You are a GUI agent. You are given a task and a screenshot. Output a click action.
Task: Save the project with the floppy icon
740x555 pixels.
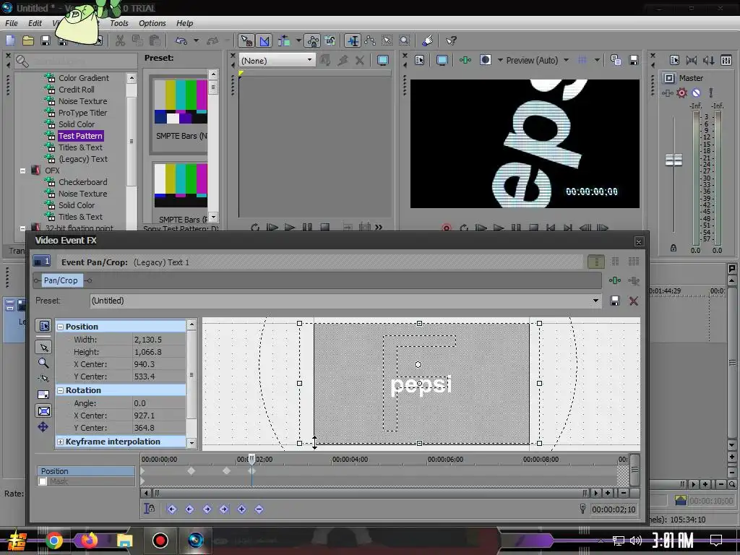[46, 40]
